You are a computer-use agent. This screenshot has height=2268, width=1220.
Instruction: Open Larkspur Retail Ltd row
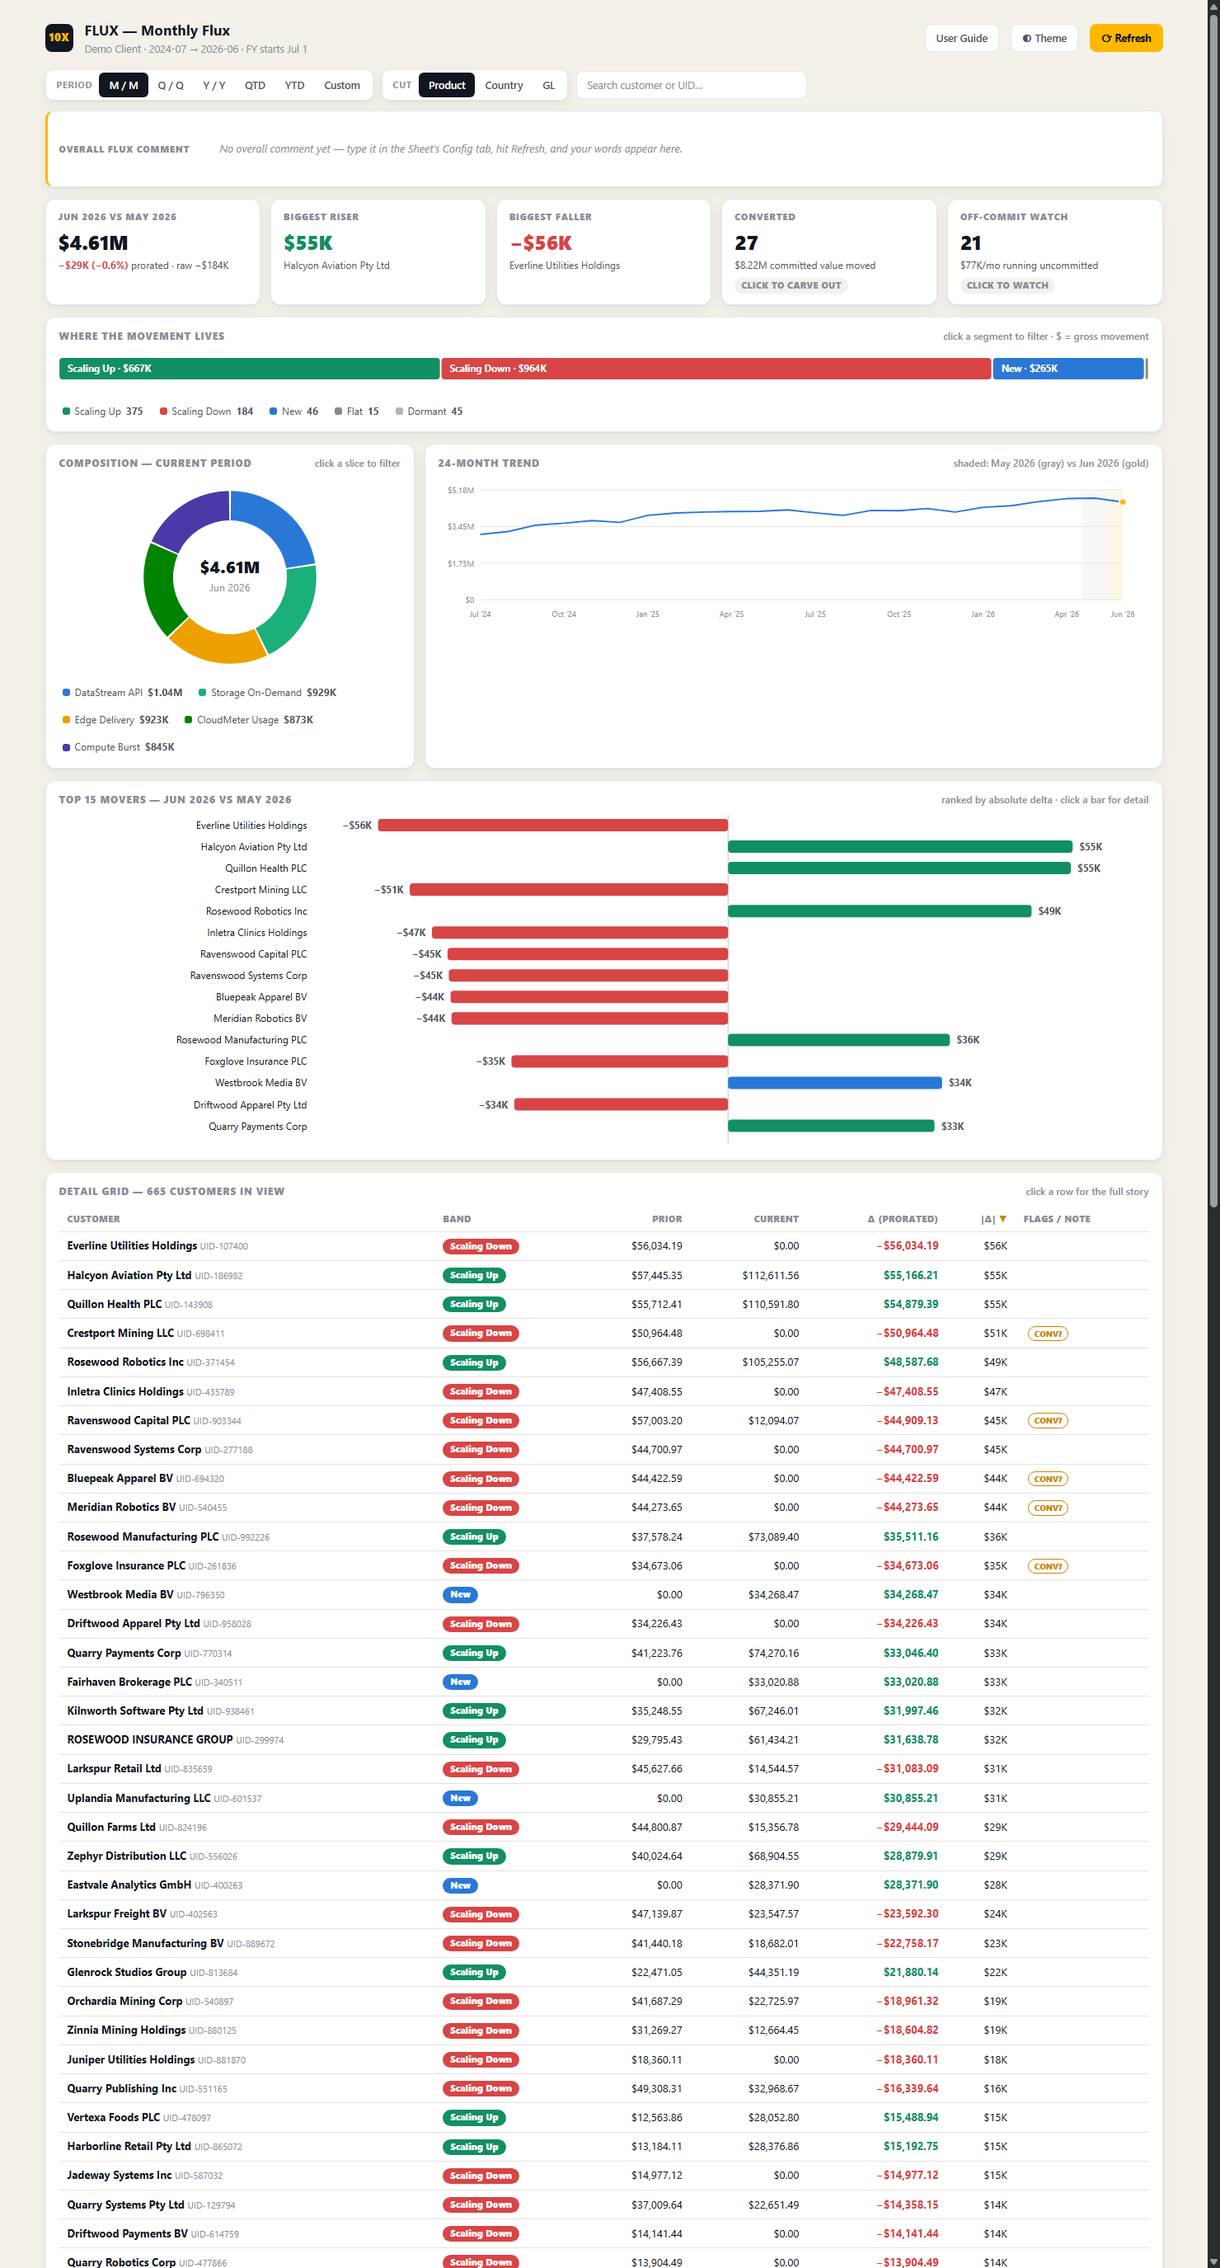click(604, 1769)
